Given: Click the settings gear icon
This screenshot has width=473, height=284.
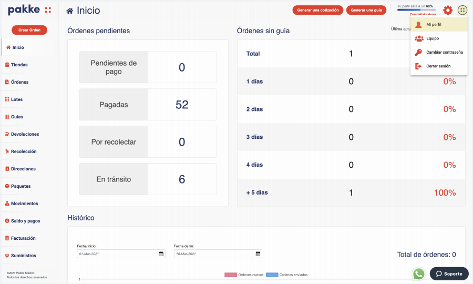Looking at the screenshot, I should click(x=448, y=10).
